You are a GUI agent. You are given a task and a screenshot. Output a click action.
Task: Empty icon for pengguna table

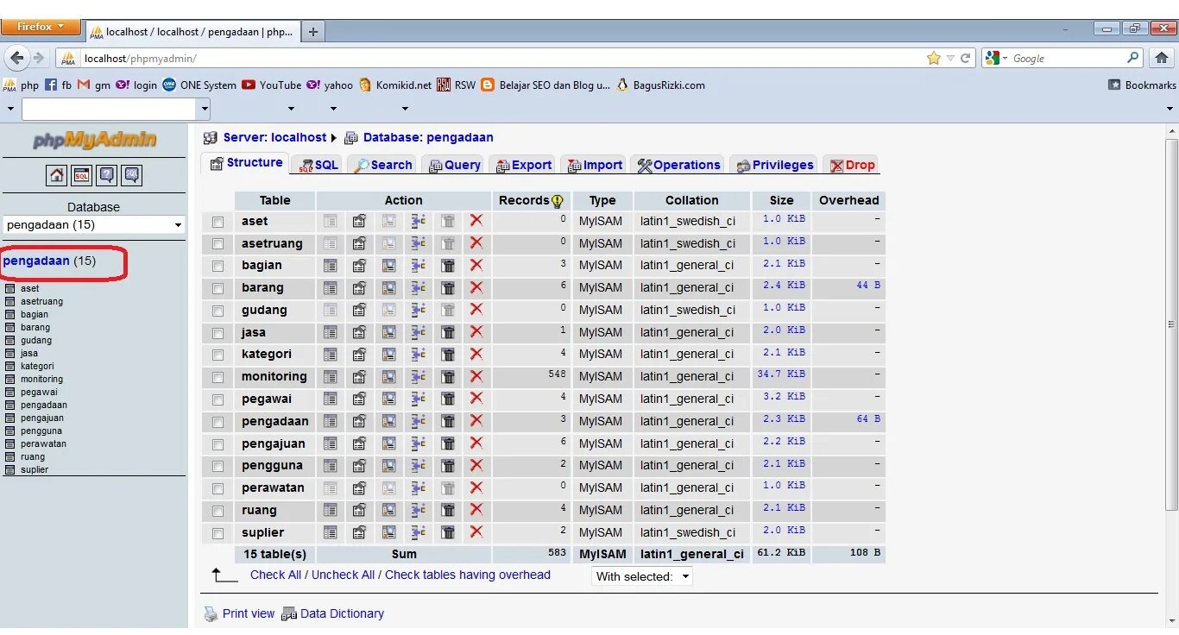pyautogui.click(x=448, y=465)
